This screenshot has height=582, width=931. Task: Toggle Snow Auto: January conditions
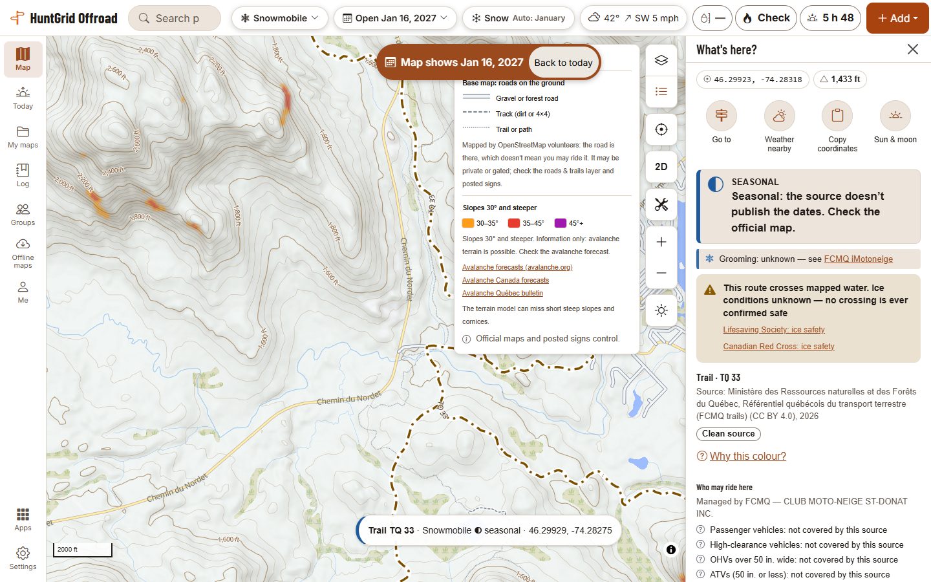point(519,18)
